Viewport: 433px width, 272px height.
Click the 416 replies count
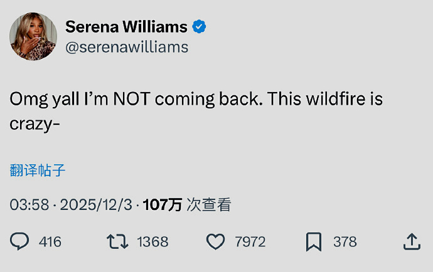point(50,242)
